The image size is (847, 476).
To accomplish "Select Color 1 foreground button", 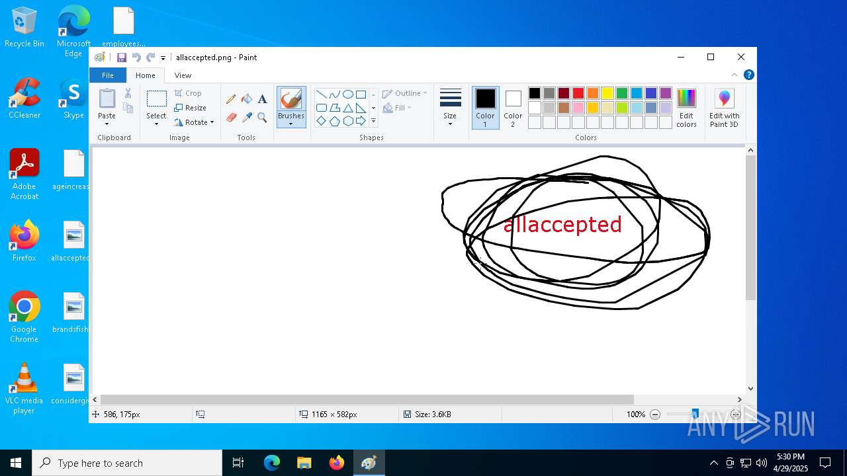I will click(x=485, y=108).
